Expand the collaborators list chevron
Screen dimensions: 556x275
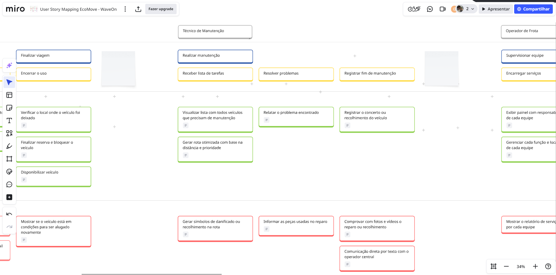pyautogui.click(x=473, y=9)
